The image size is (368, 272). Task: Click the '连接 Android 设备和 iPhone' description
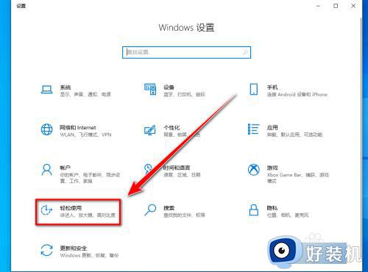(297, 94)
